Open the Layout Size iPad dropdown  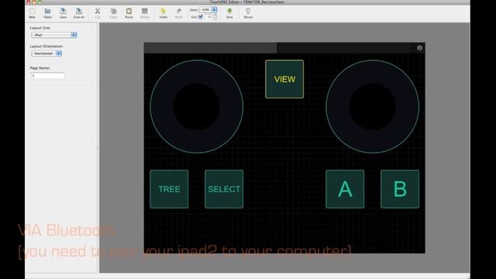[54, 35]
